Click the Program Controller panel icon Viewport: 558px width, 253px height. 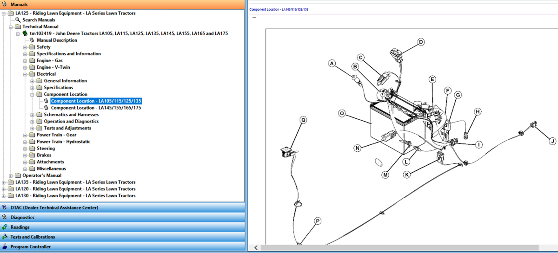point(5,247)
